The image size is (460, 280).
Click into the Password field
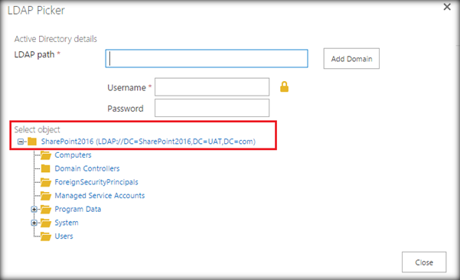[212, 108]
